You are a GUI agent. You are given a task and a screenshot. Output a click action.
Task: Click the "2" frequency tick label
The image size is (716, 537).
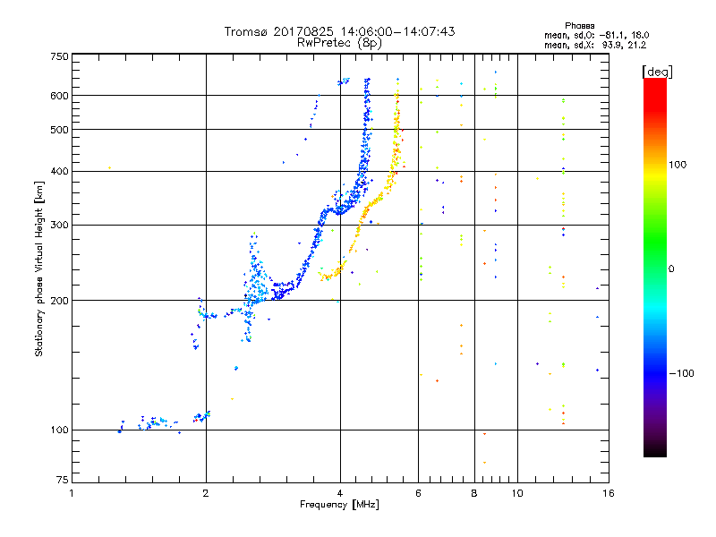coord(206,493)
